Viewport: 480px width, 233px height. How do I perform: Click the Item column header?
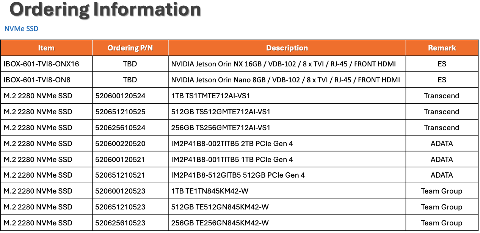tap(46, 48)
